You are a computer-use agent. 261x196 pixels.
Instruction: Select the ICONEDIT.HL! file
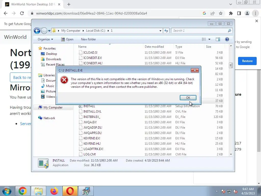(x=93, y=63)
